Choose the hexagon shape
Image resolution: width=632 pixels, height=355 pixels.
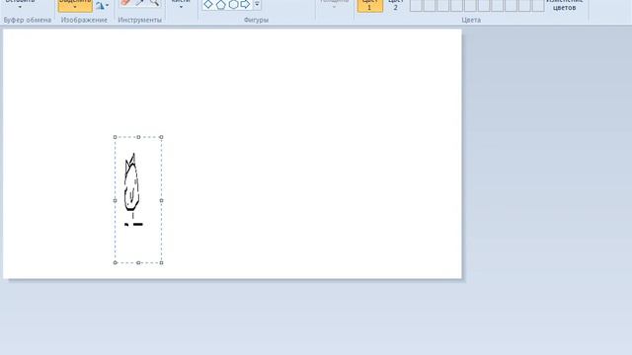point(233,4)
